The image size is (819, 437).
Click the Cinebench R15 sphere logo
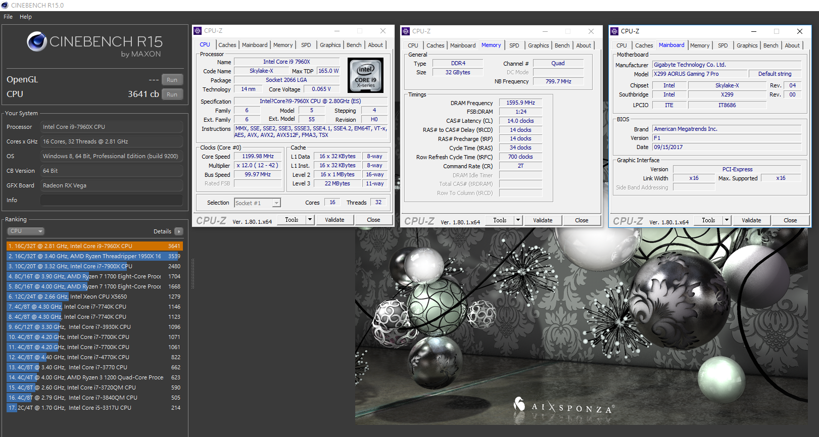click(37, 41)
